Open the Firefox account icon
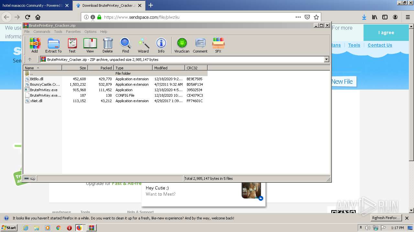This screenshot has width=414, height=232. (395, 17)
